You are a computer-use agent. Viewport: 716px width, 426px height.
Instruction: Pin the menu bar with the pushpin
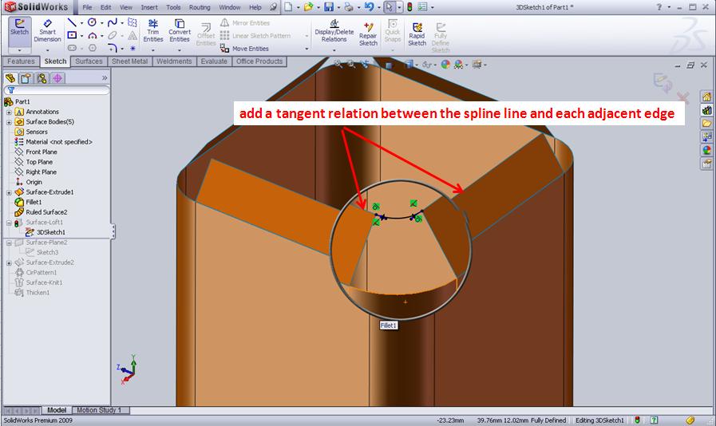tap(273, 7)
